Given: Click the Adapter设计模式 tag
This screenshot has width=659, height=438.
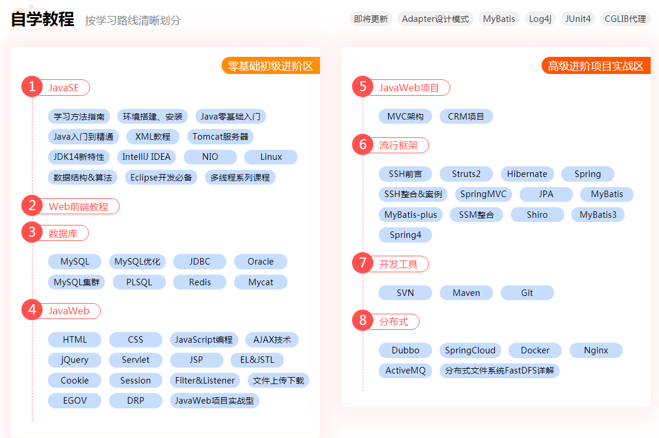Looking at the screenshot, I should coord(436,18).
